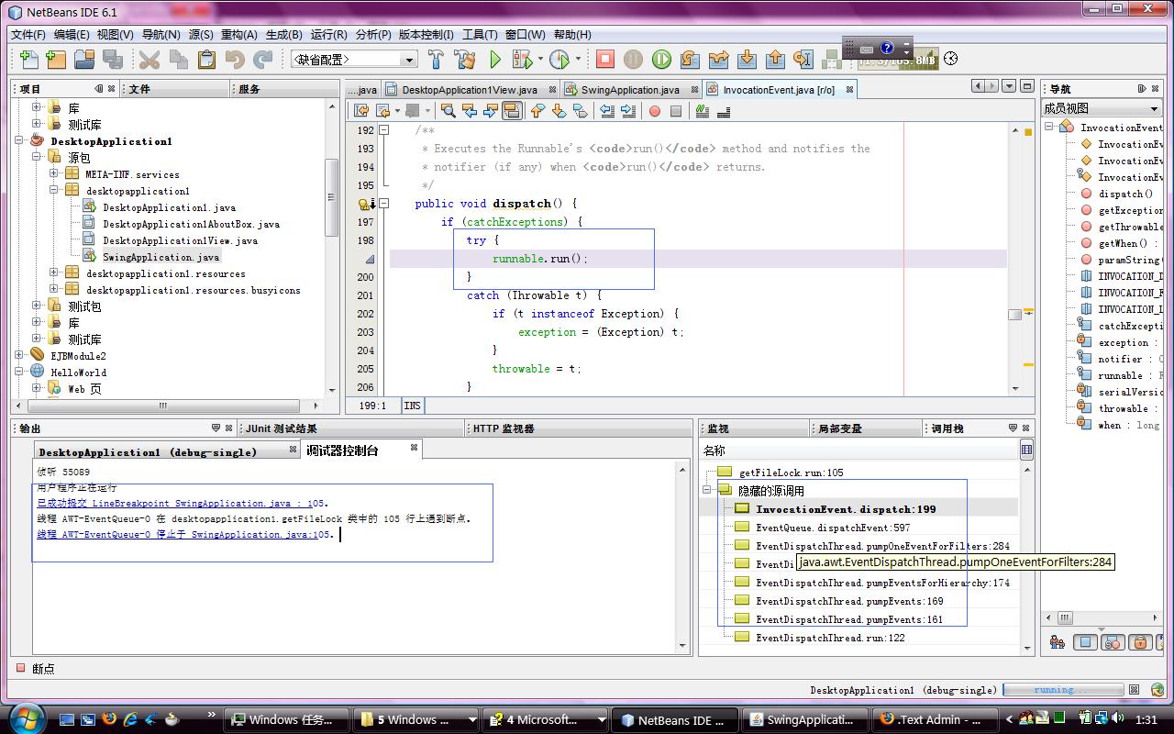Open the File menu (文件)
Image resolution: width=1174 pixels, height=734 pixels.
click(28, 35)
